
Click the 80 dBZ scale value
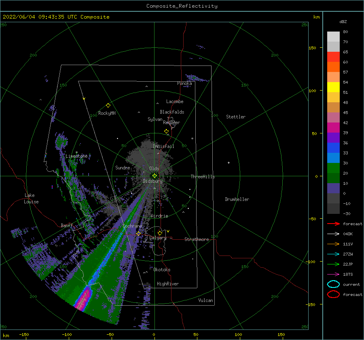pos(345,32)
